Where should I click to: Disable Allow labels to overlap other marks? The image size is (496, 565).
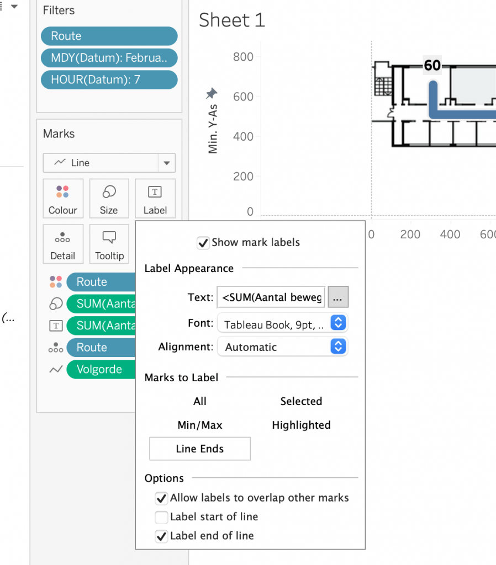tap(161, 498)
